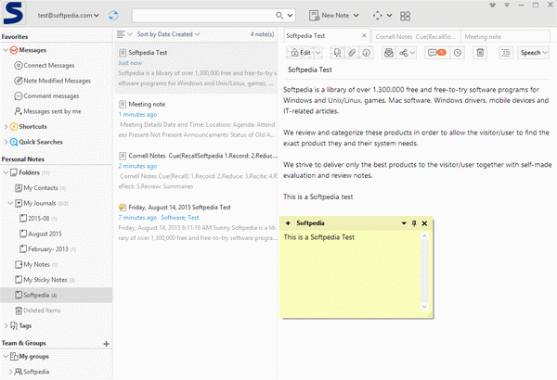The height and width of the screenshot is (380, 557).
Task: Click the note history clock icon
Action: [x=458, y=53]
